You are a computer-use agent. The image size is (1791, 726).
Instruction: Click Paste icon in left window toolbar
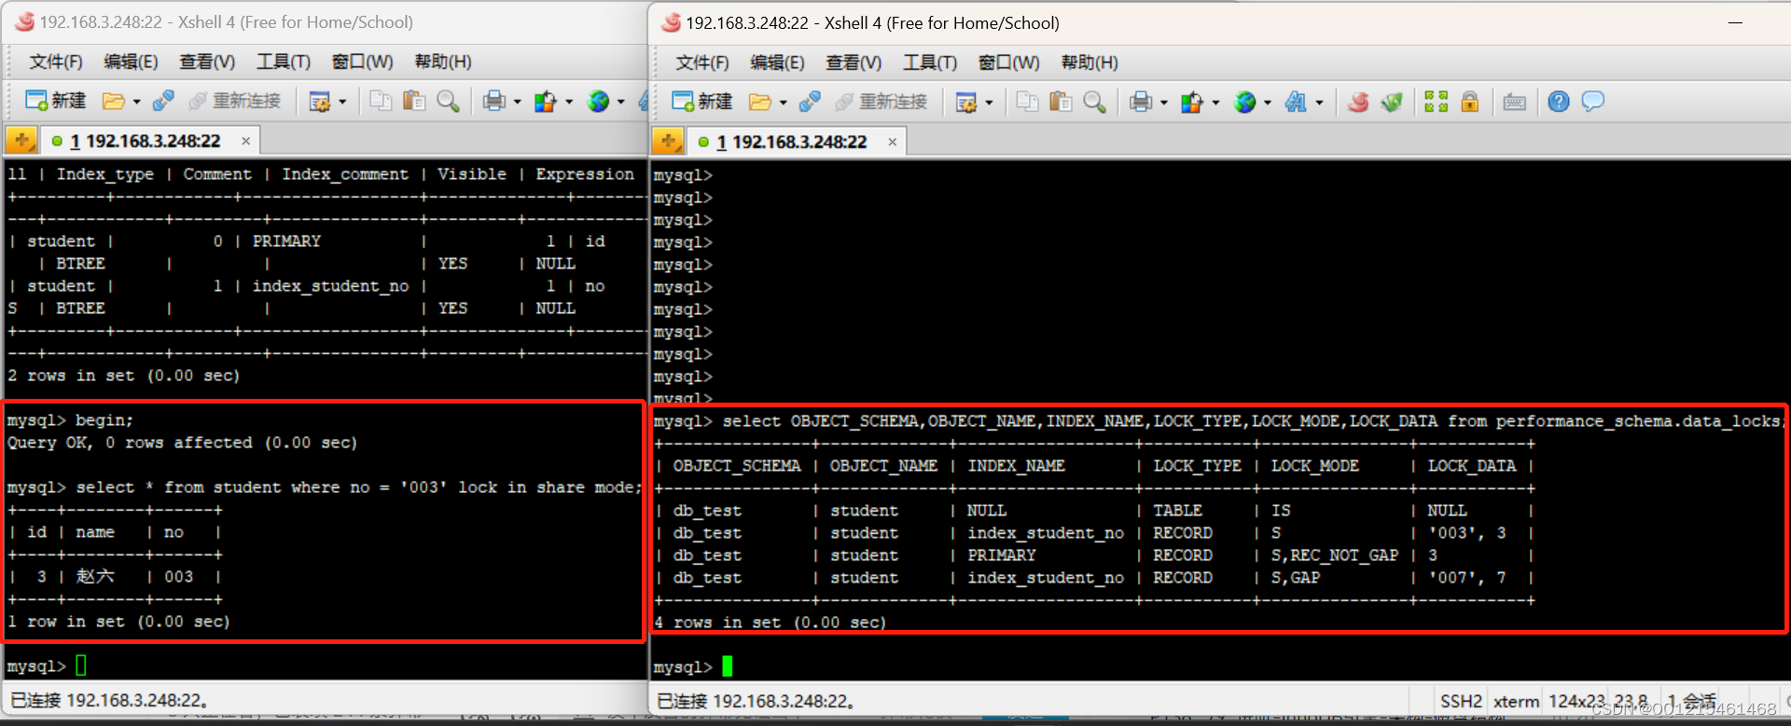point(414,101)
